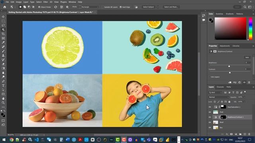
Task: Click the Subtract from Selection icon
Action: point(29,7)
